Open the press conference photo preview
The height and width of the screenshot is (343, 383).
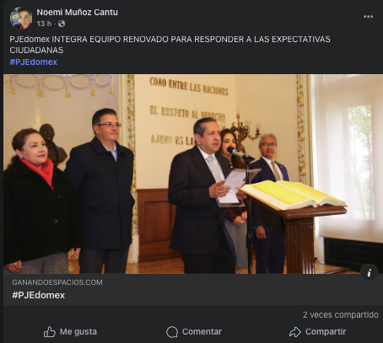point(193,174)
